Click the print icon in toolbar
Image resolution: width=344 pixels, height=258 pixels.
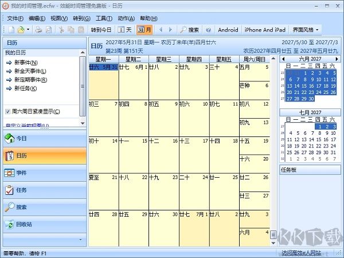pos(38,29)
